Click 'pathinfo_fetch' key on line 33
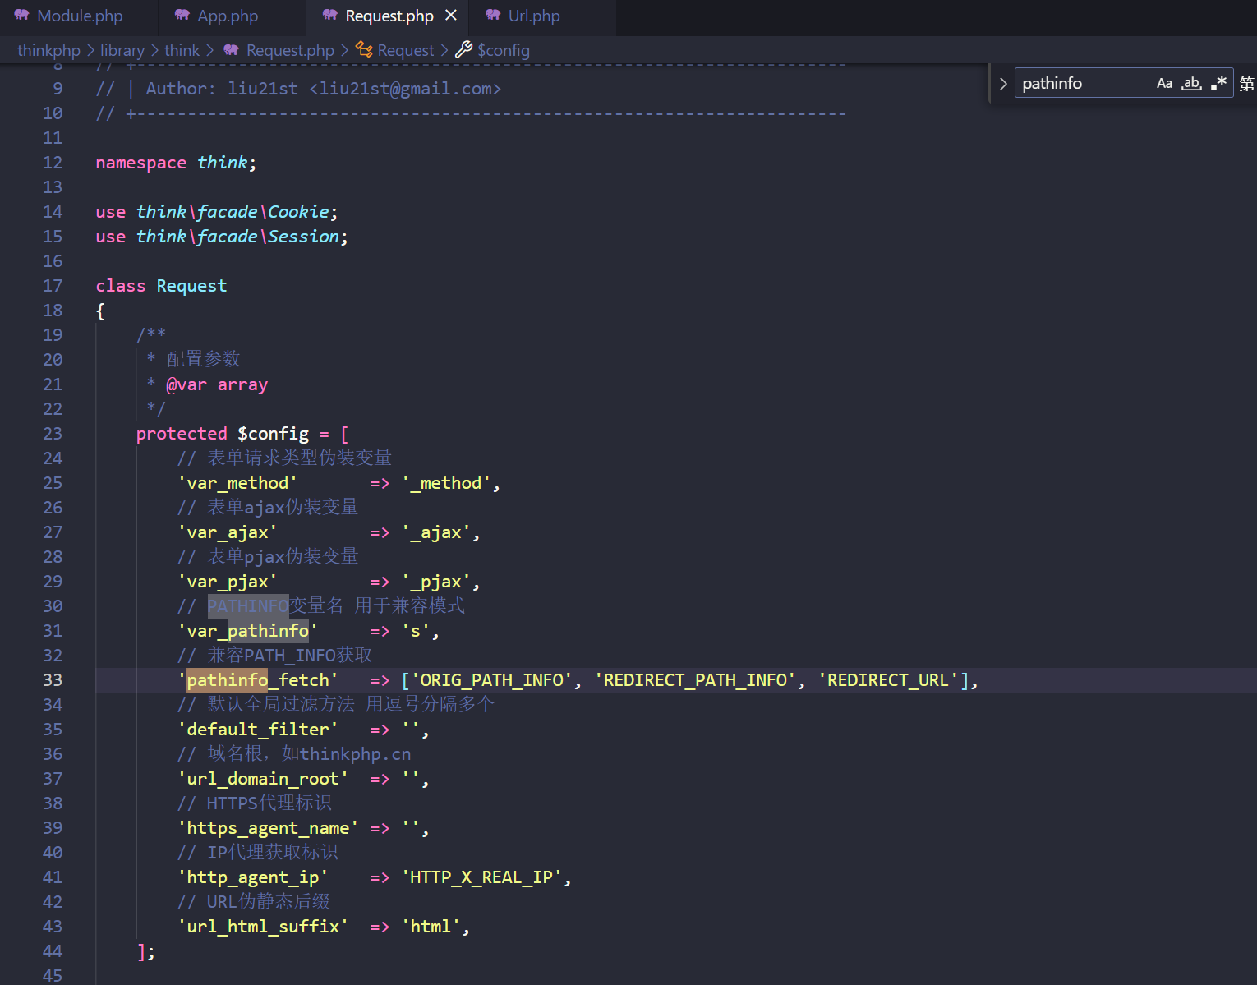Viewport: 1257px width, 985px height. pos(258,680)
